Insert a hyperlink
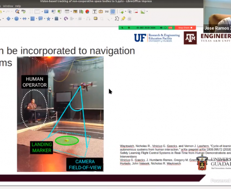The height and width of the screenshot is (189, 231). 107,12
